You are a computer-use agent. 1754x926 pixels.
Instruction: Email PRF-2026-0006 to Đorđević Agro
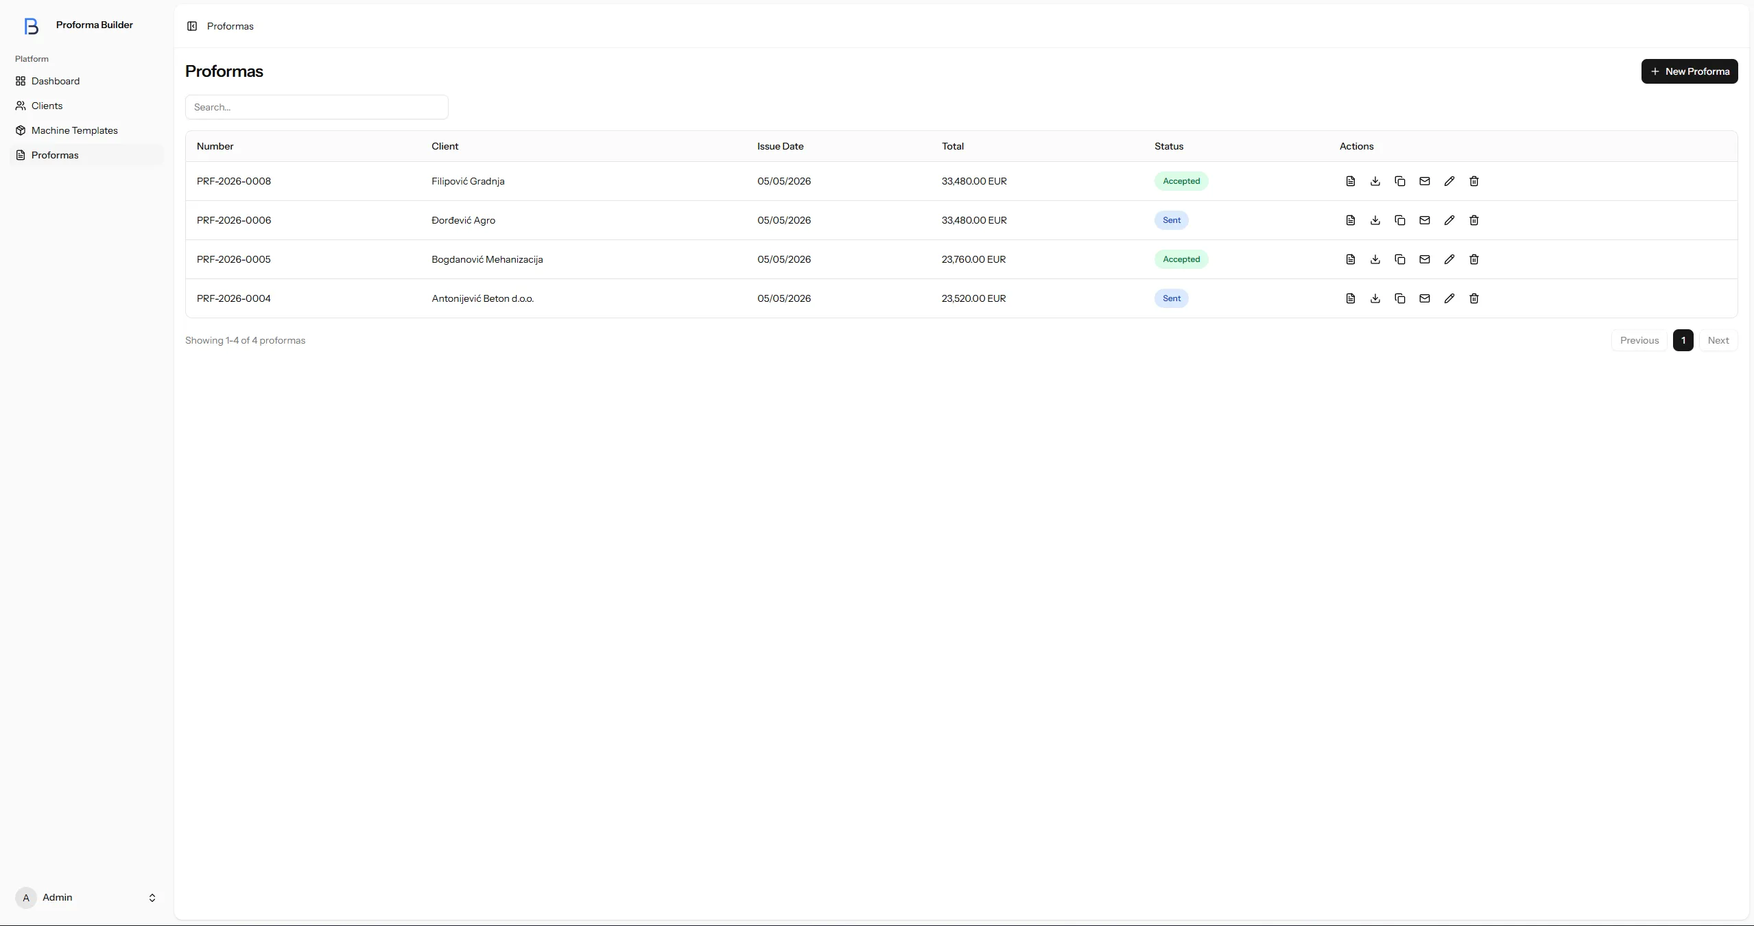(x=1424, y=220)
